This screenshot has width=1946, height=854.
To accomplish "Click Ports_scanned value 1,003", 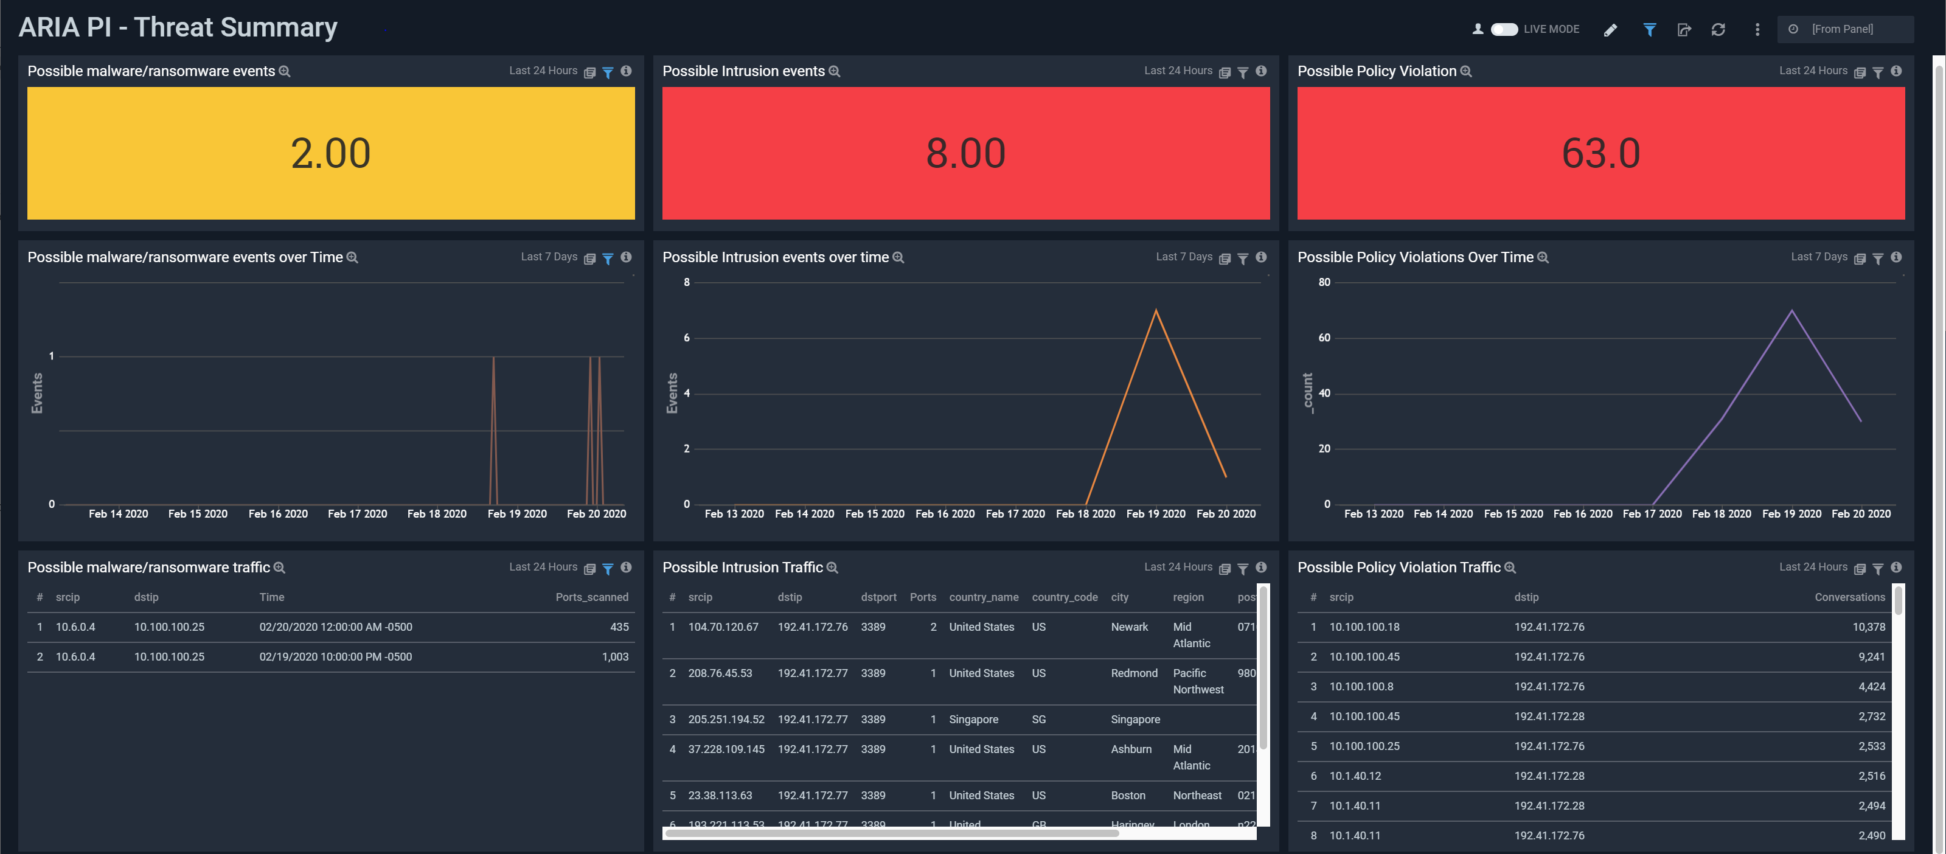I will [615, 657].
